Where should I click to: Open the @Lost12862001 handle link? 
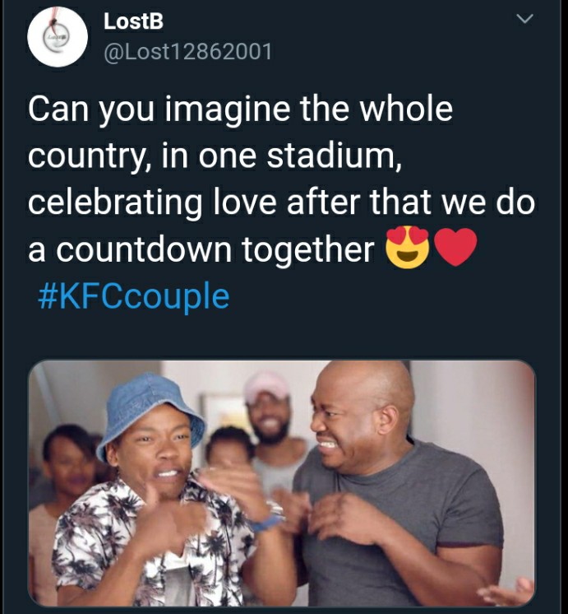pyautogui.click(x=187, y=51)
